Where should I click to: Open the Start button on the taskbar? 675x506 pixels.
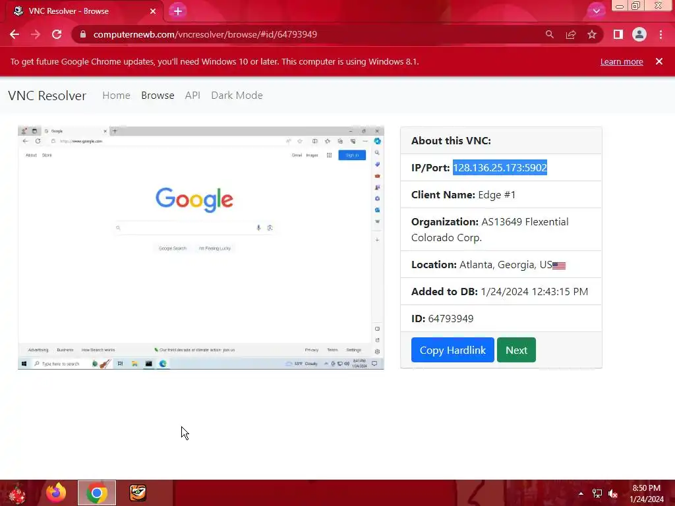16,493
